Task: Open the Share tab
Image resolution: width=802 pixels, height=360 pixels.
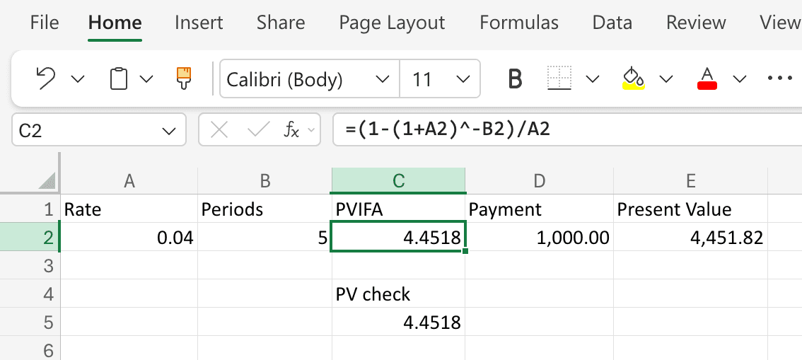Action: click(281, 23)
